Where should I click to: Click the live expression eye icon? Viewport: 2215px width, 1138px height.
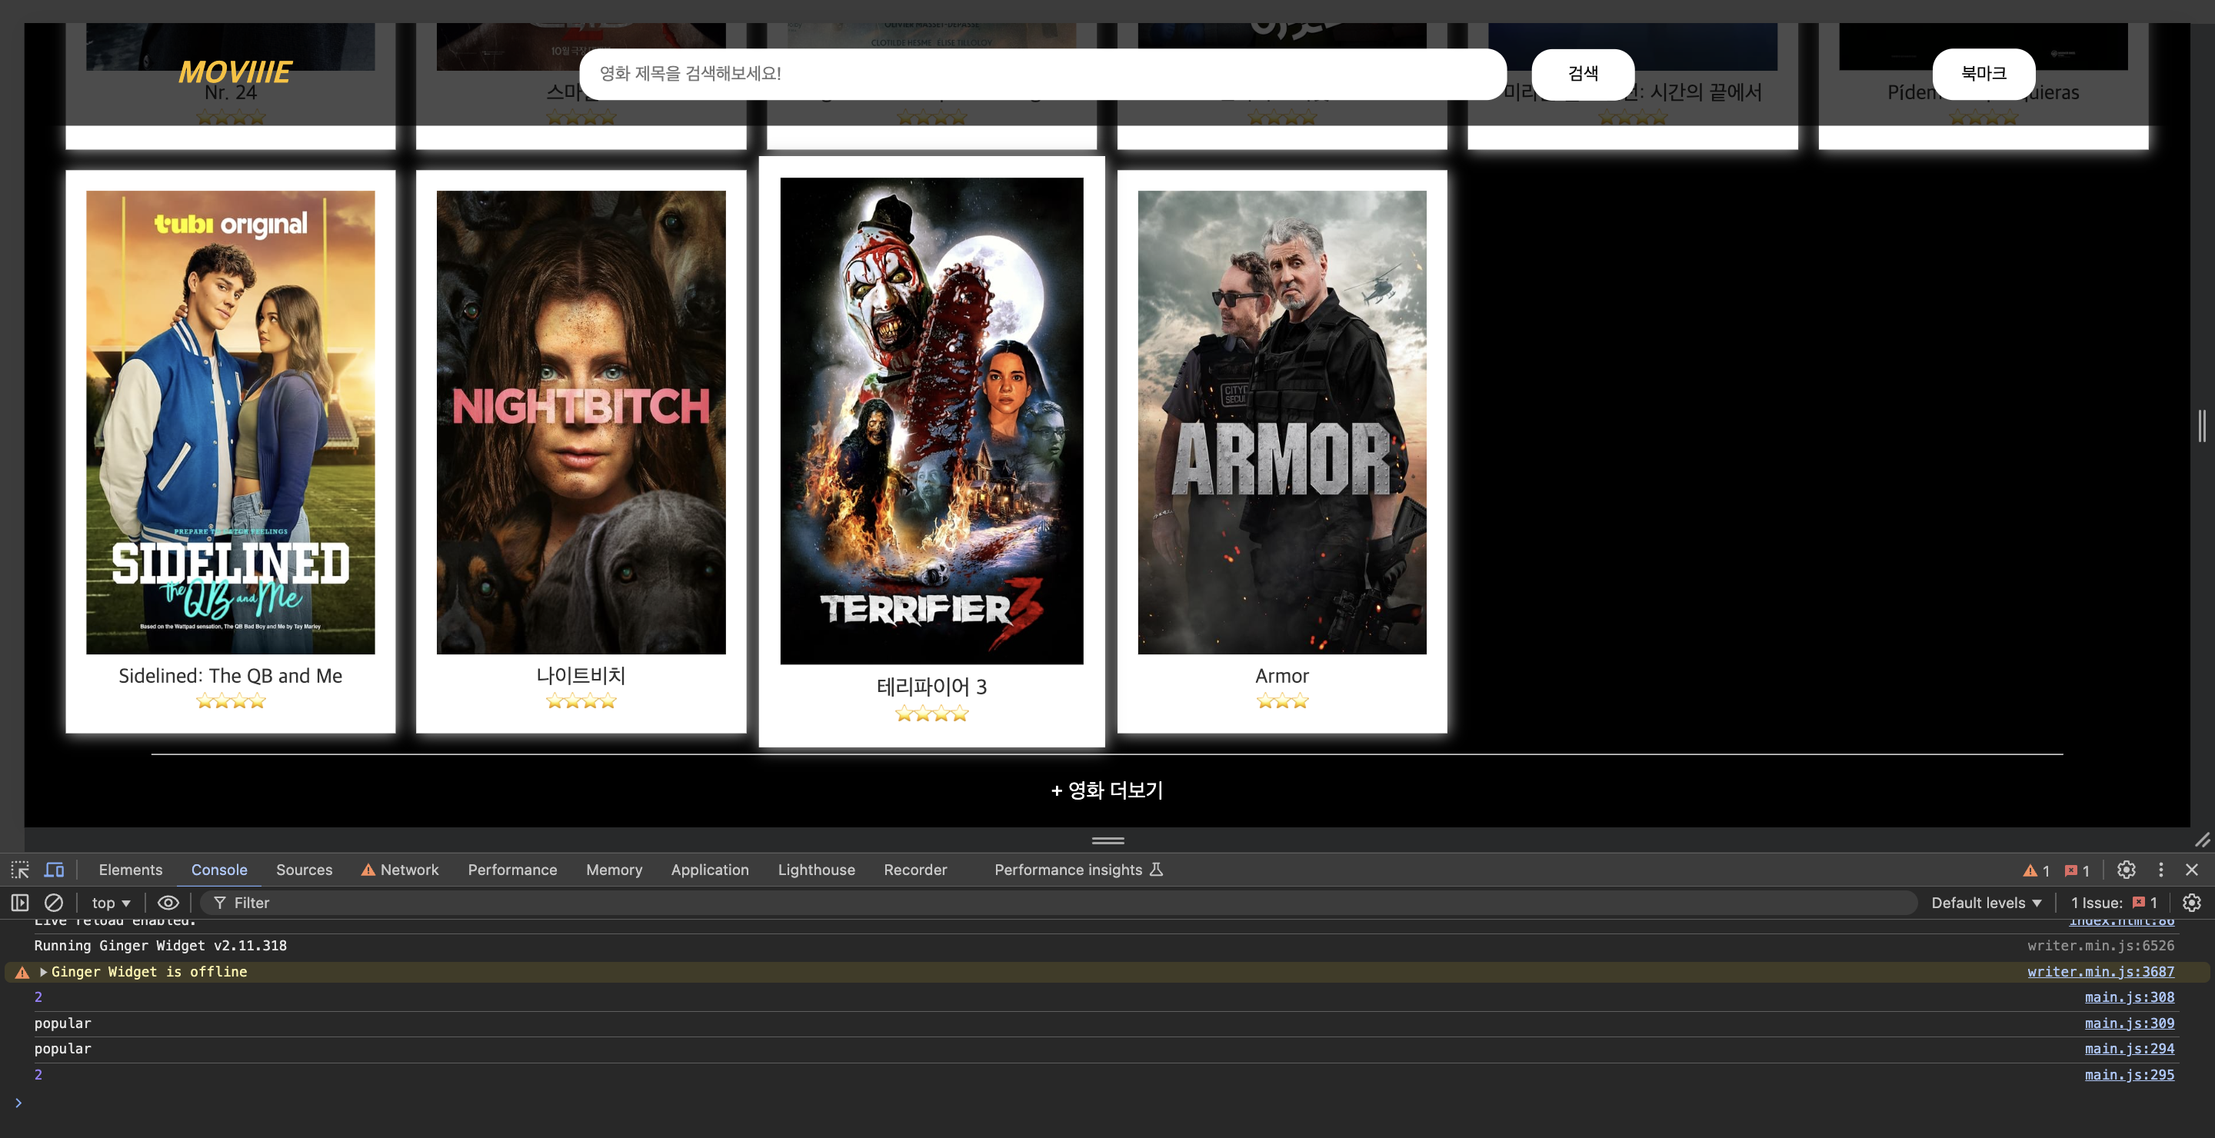168,903
